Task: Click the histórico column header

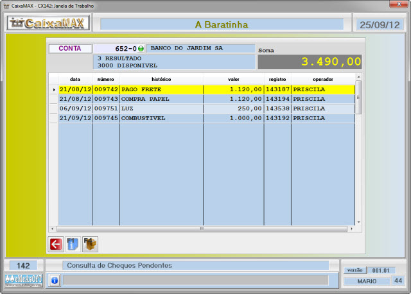Action: click(x=161, y=79)
